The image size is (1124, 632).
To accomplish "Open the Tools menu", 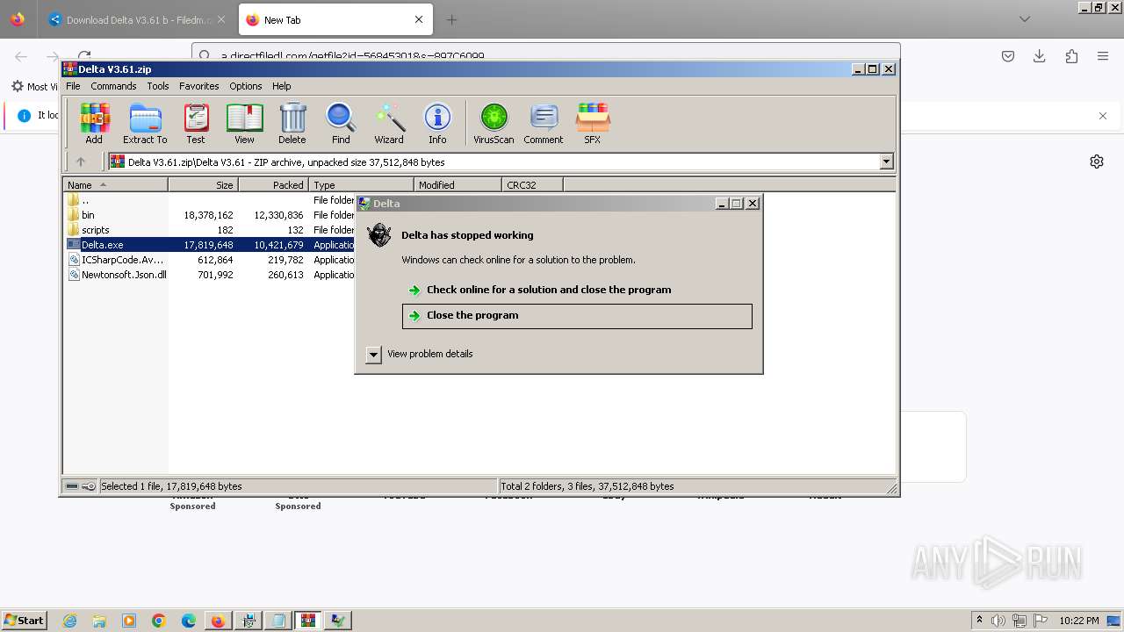I will click(158, 86).
